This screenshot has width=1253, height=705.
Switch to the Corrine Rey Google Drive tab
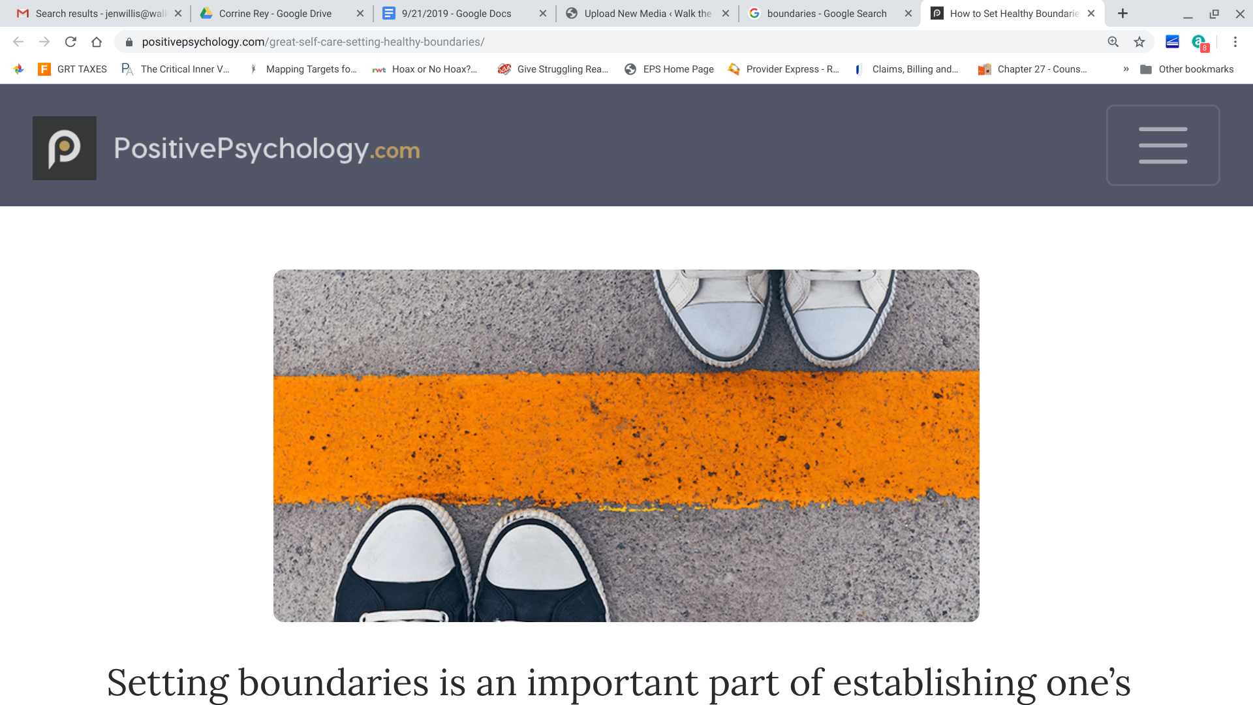[x=275, y=13]
